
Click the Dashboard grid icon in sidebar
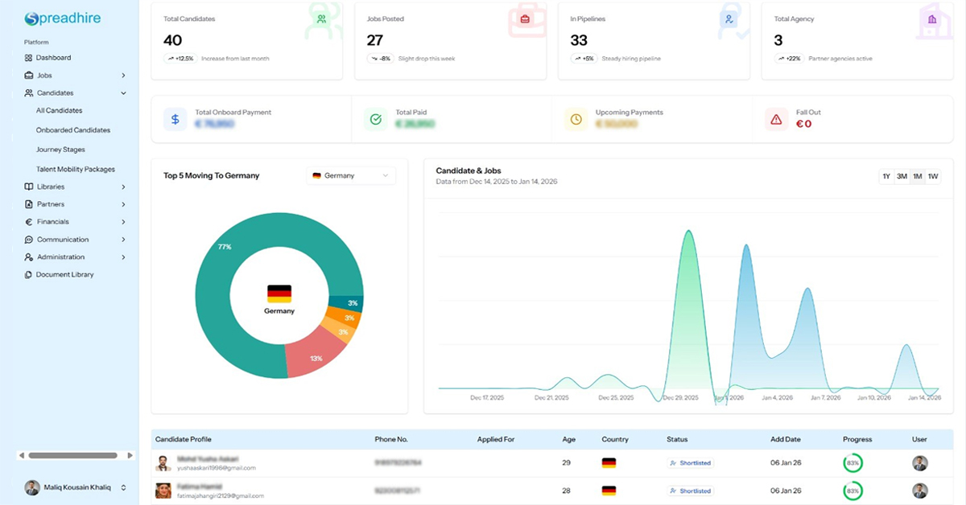click(29, 58)
